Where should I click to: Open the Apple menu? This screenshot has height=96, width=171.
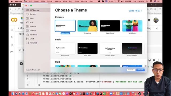(12, 1)
